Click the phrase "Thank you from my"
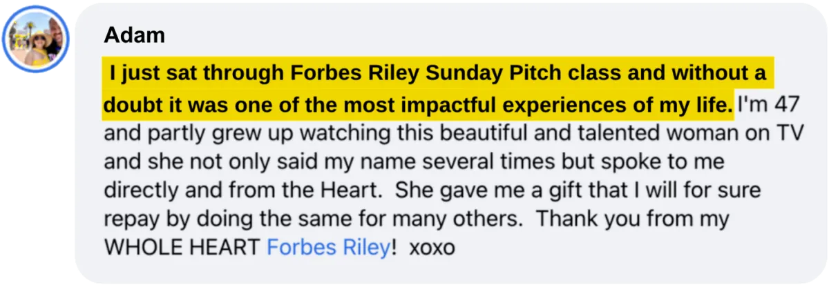 coord(635,219)
